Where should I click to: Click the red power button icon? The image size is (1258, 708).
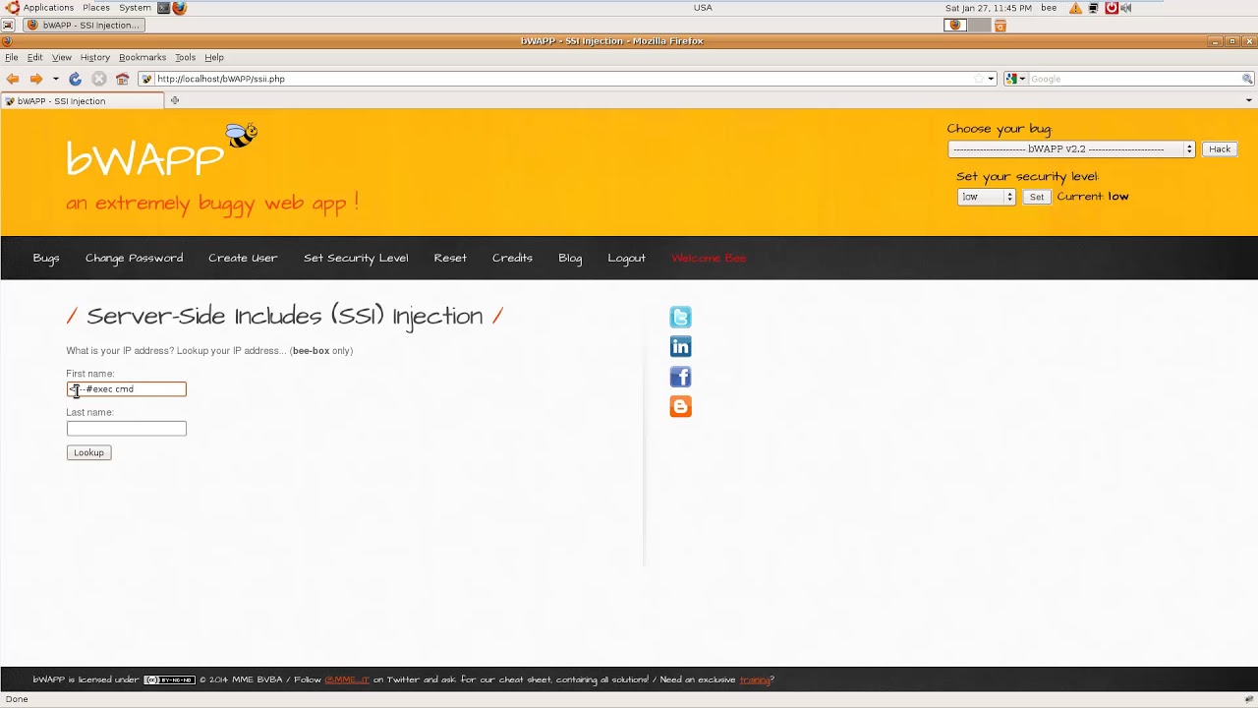[x=1112, y=8]
